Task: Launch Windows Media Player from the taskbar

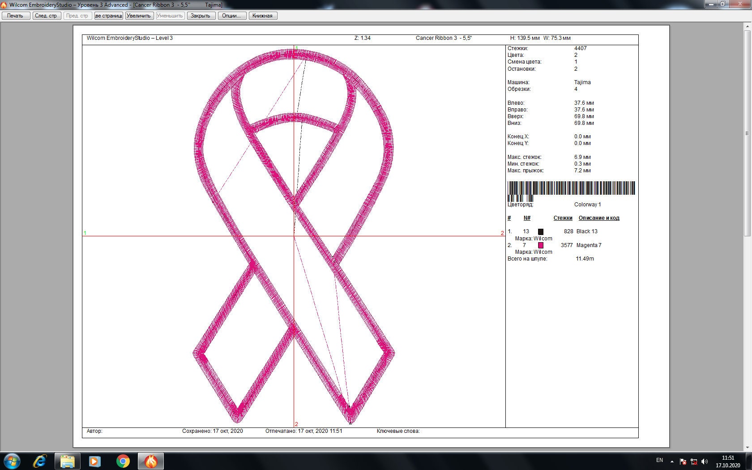Action: point(94,461)
